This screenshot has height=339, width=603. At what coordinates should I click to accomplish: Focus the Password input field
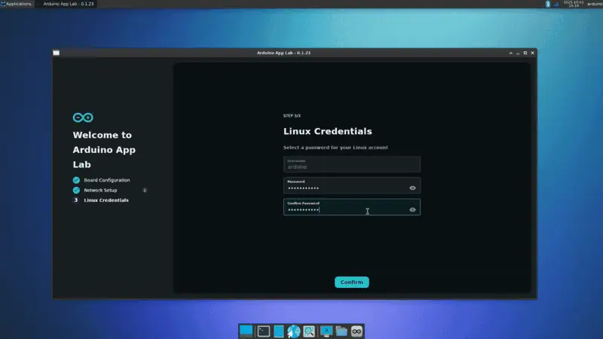(x=351, y=185)
